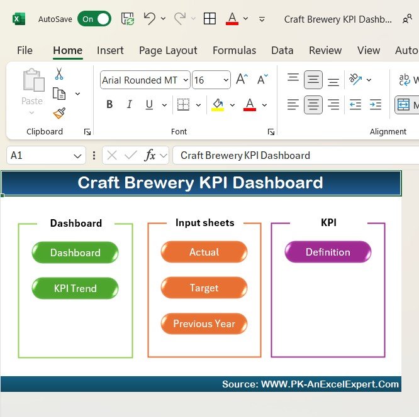Click the Undo arrow
The height and width of the screenshot is (417, 419).
(x=149, y=19)
